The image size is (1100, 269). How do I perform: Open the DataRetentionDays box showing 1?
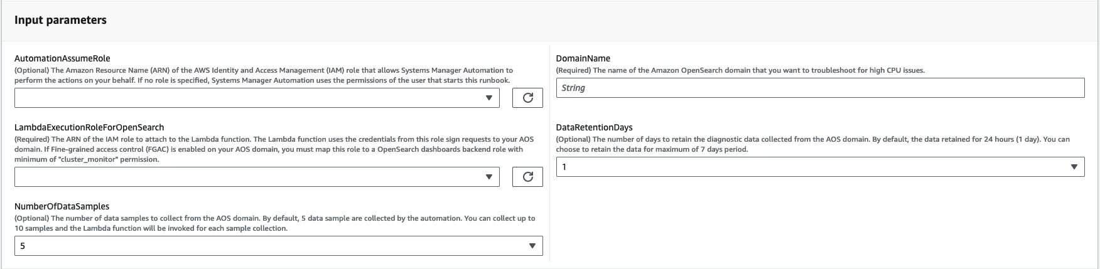click(810, 167)
